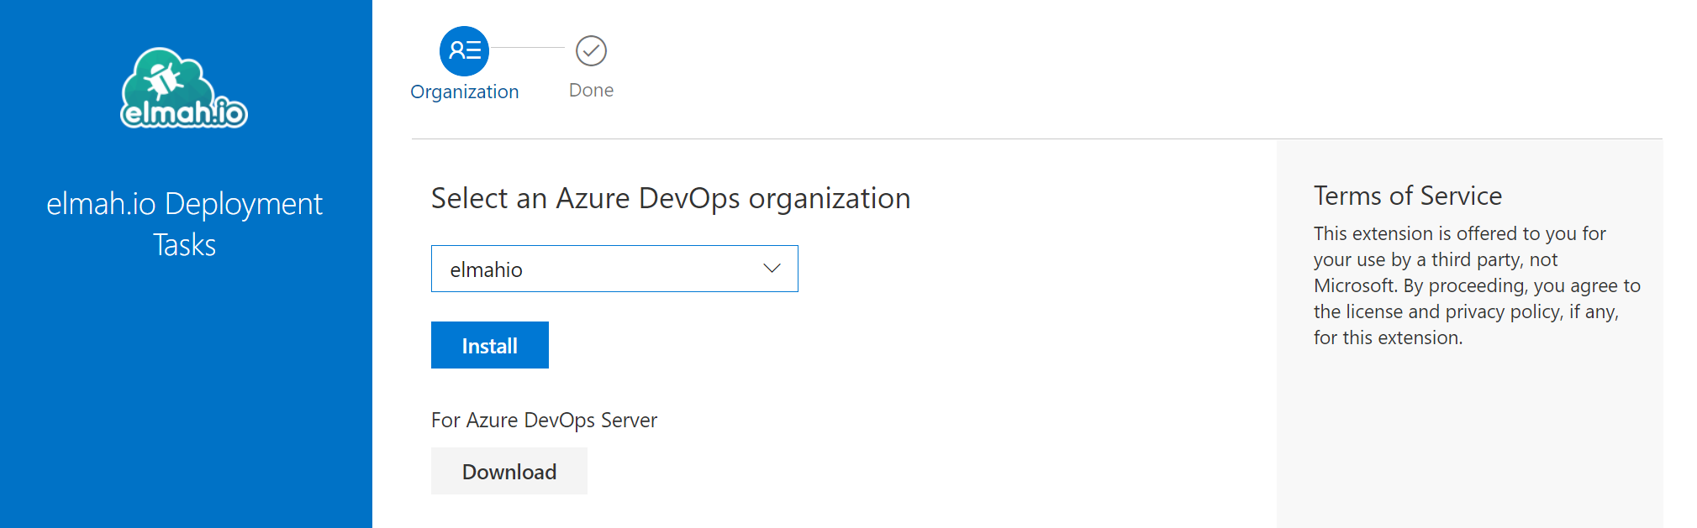This screenshot has width=1697, height=528.
Task: Click the Download button for Azure DevOps Server
Action: (x=509, y=471)
